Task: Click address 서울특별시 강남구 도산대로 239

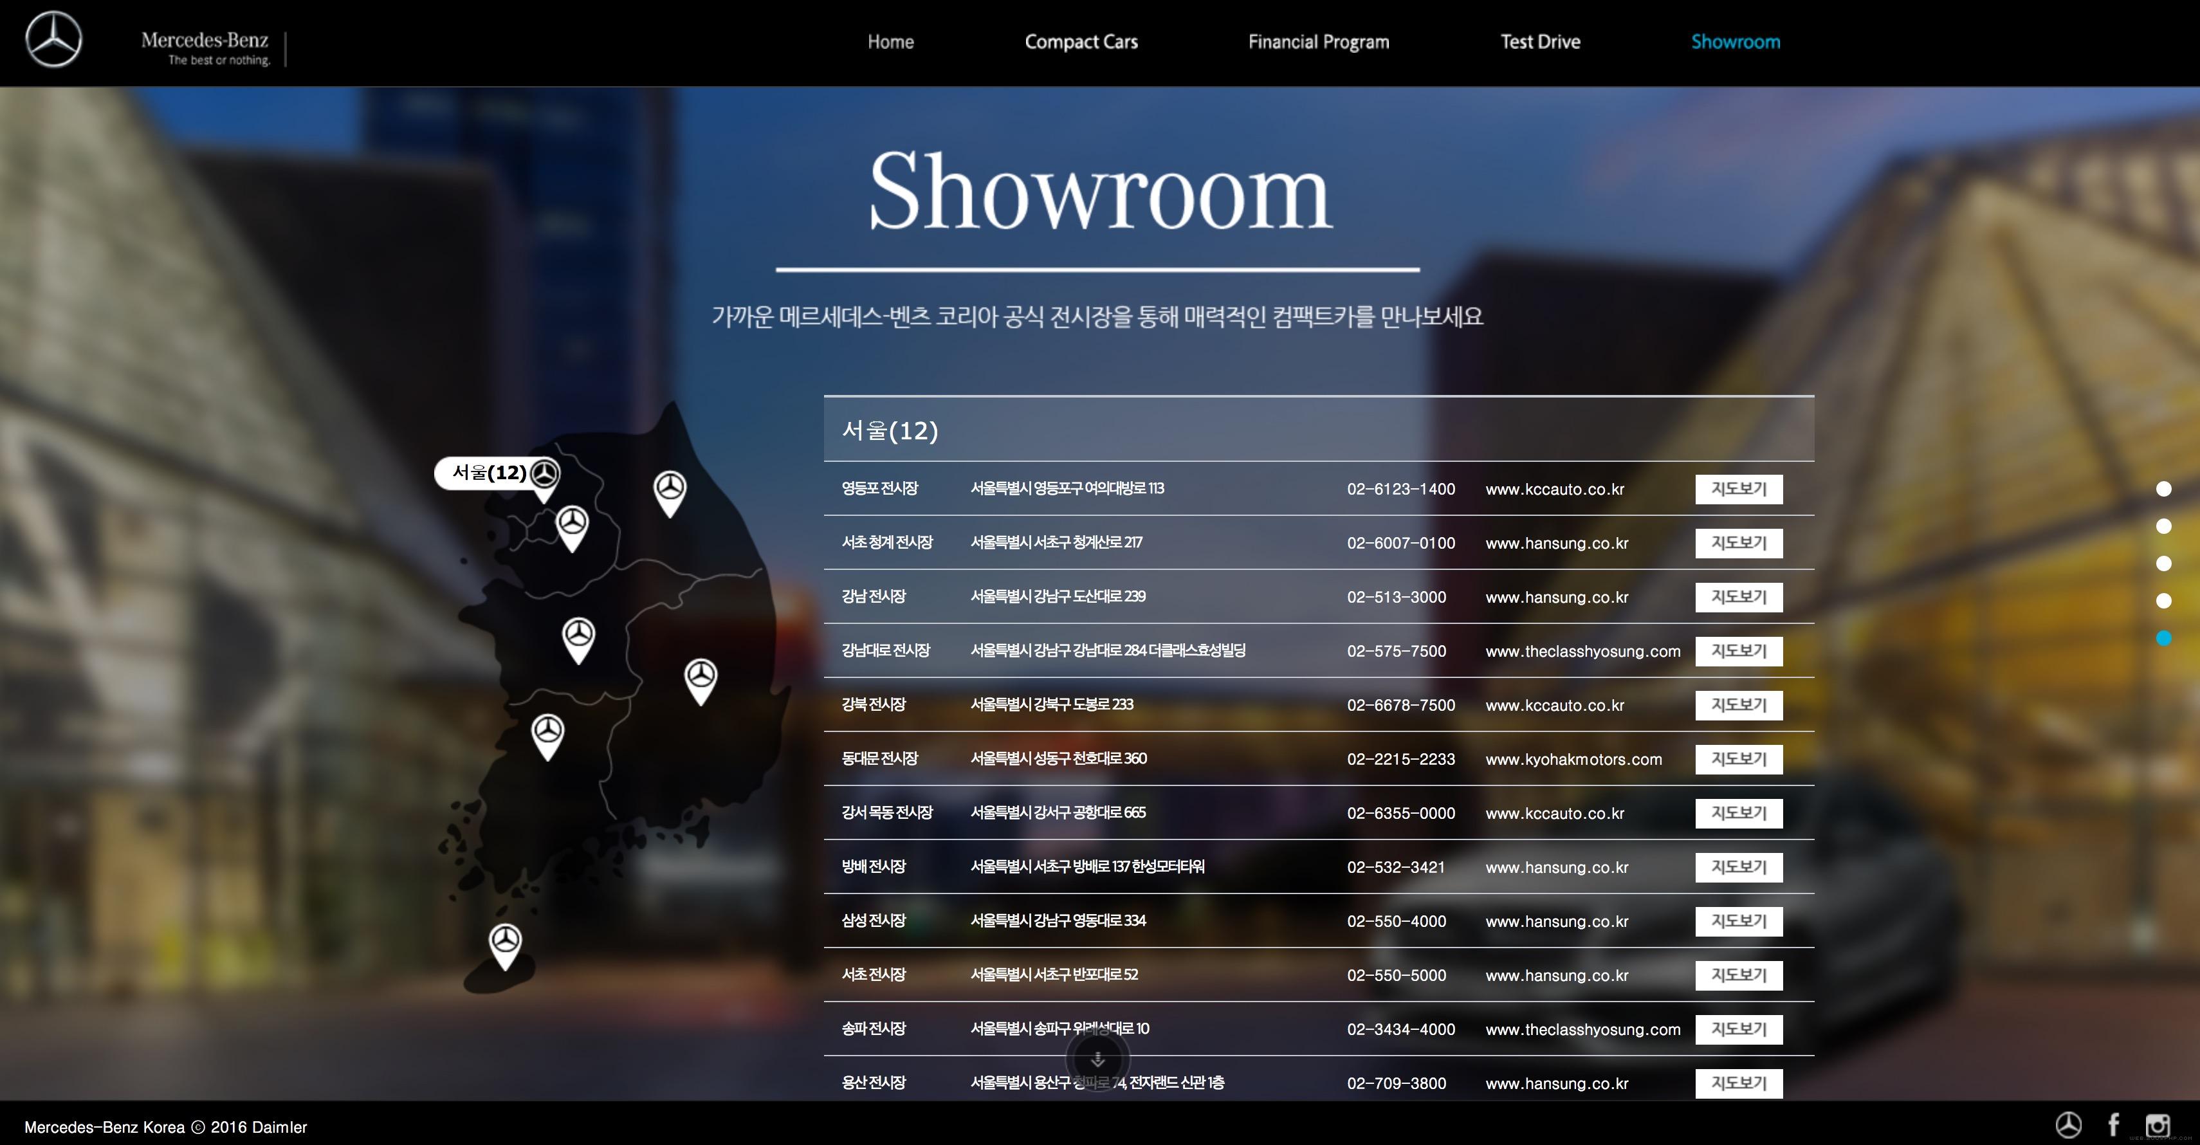Action: point(1058,596)
